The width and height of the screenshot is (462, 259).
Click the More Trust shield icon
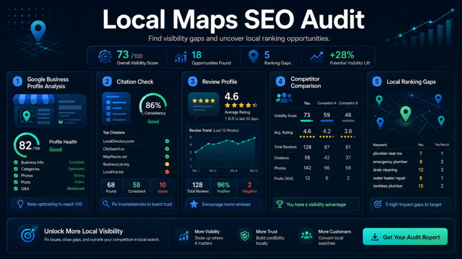tap(245, 236)
